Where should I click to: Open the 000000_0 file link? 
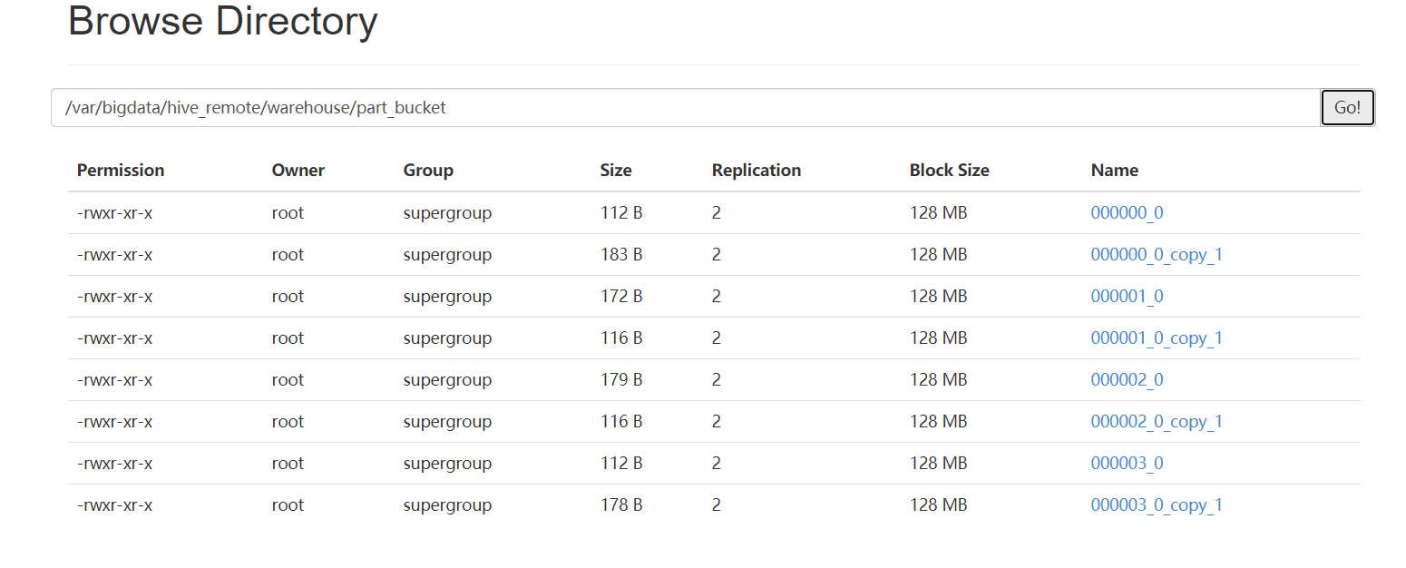[x=1127, y=213]
